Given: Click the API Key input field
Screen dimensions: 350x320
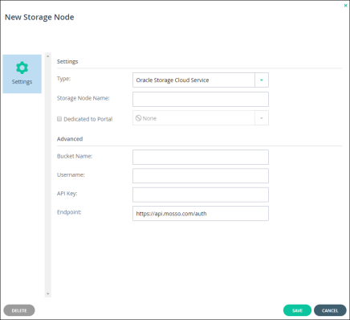Looking at the screenshot, I should (x=201, y=195).
